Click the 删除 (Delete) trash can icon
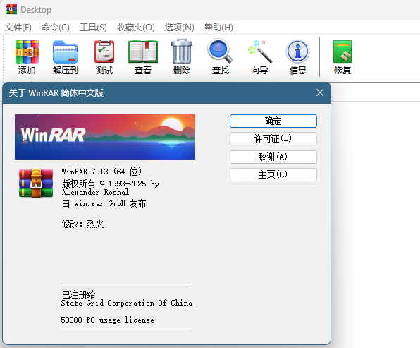 pyautogui.click(x=182, y=52)
